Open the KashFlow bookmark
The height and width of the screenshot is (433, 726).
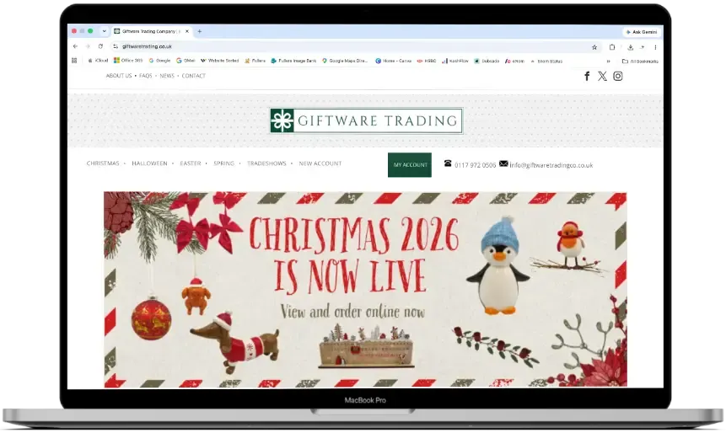[x=455, y=61]
